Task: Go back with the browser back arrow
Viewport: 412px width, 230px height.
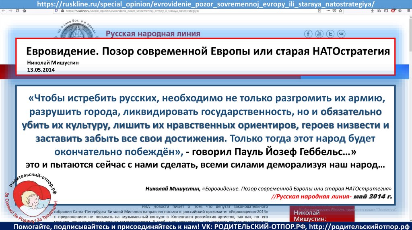Action: [x=3, y=11]
